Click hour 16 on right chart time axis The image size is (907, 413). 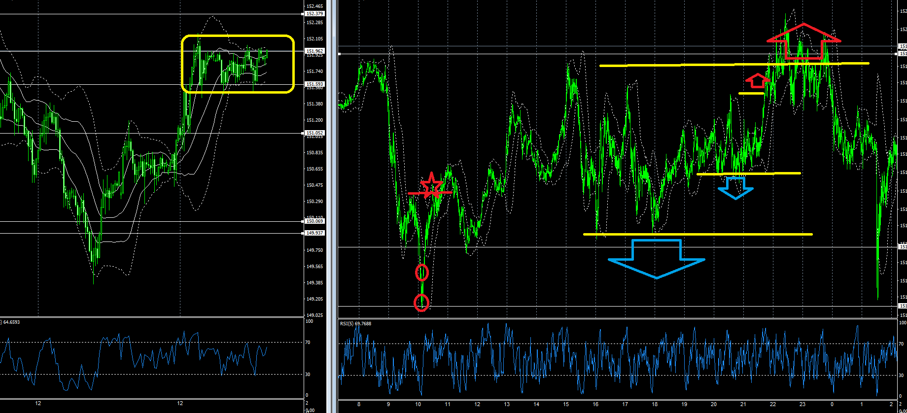[x=595, y=405]
